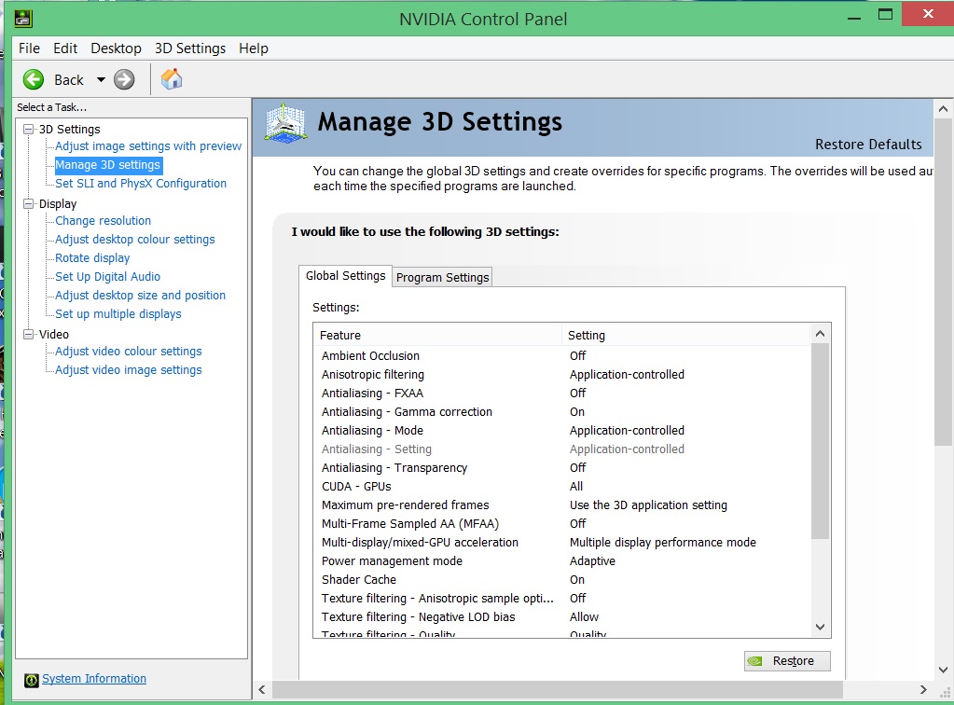This screenshot has height=705, width=954.
Task: Open Adjust desktop size and position
Action: tap(140, 295)
